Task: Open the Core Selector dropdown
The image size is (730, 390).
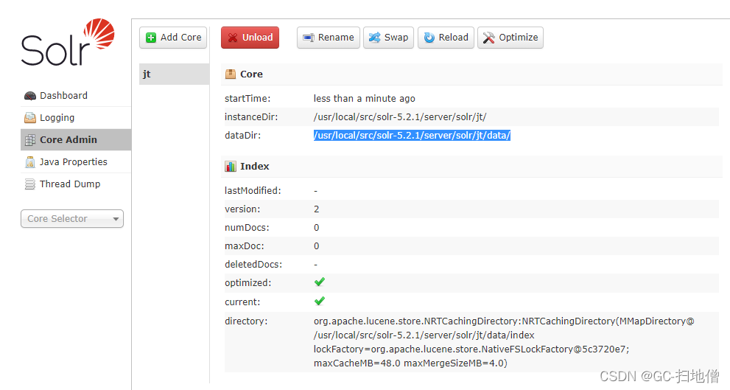Action: coord(72,218)
